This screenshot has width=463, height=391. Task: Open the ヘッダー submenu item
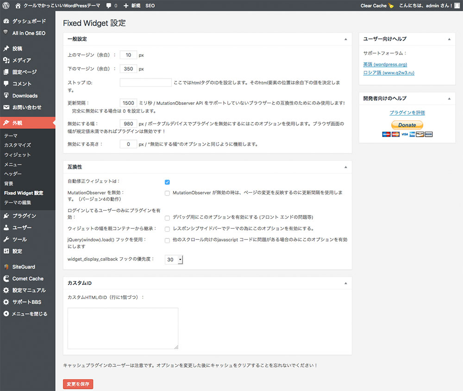point(13,174)
